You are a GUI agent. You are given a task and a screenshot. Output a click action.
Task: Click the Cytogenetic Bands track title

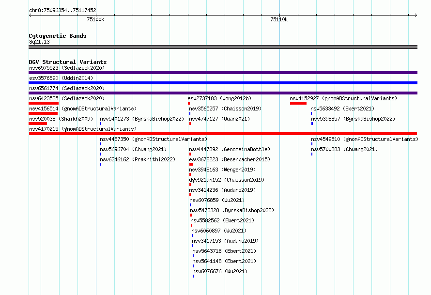(58, 36)
